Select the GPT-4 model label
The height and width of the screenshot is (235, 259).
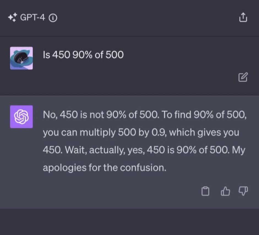[x=32, y=17]
